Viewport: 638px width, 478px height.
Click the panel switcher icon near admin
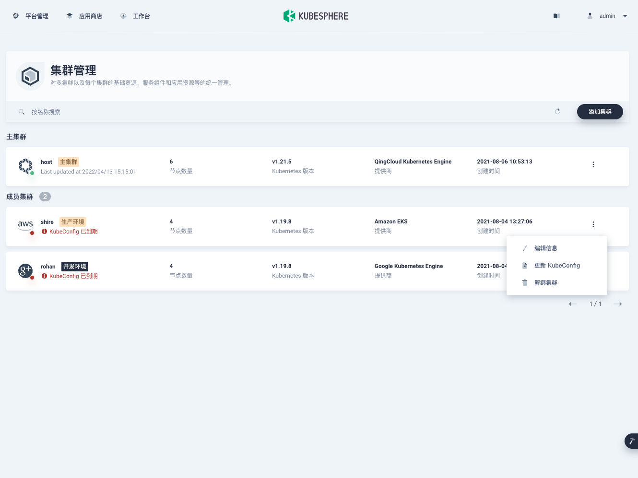pos(556,15)
